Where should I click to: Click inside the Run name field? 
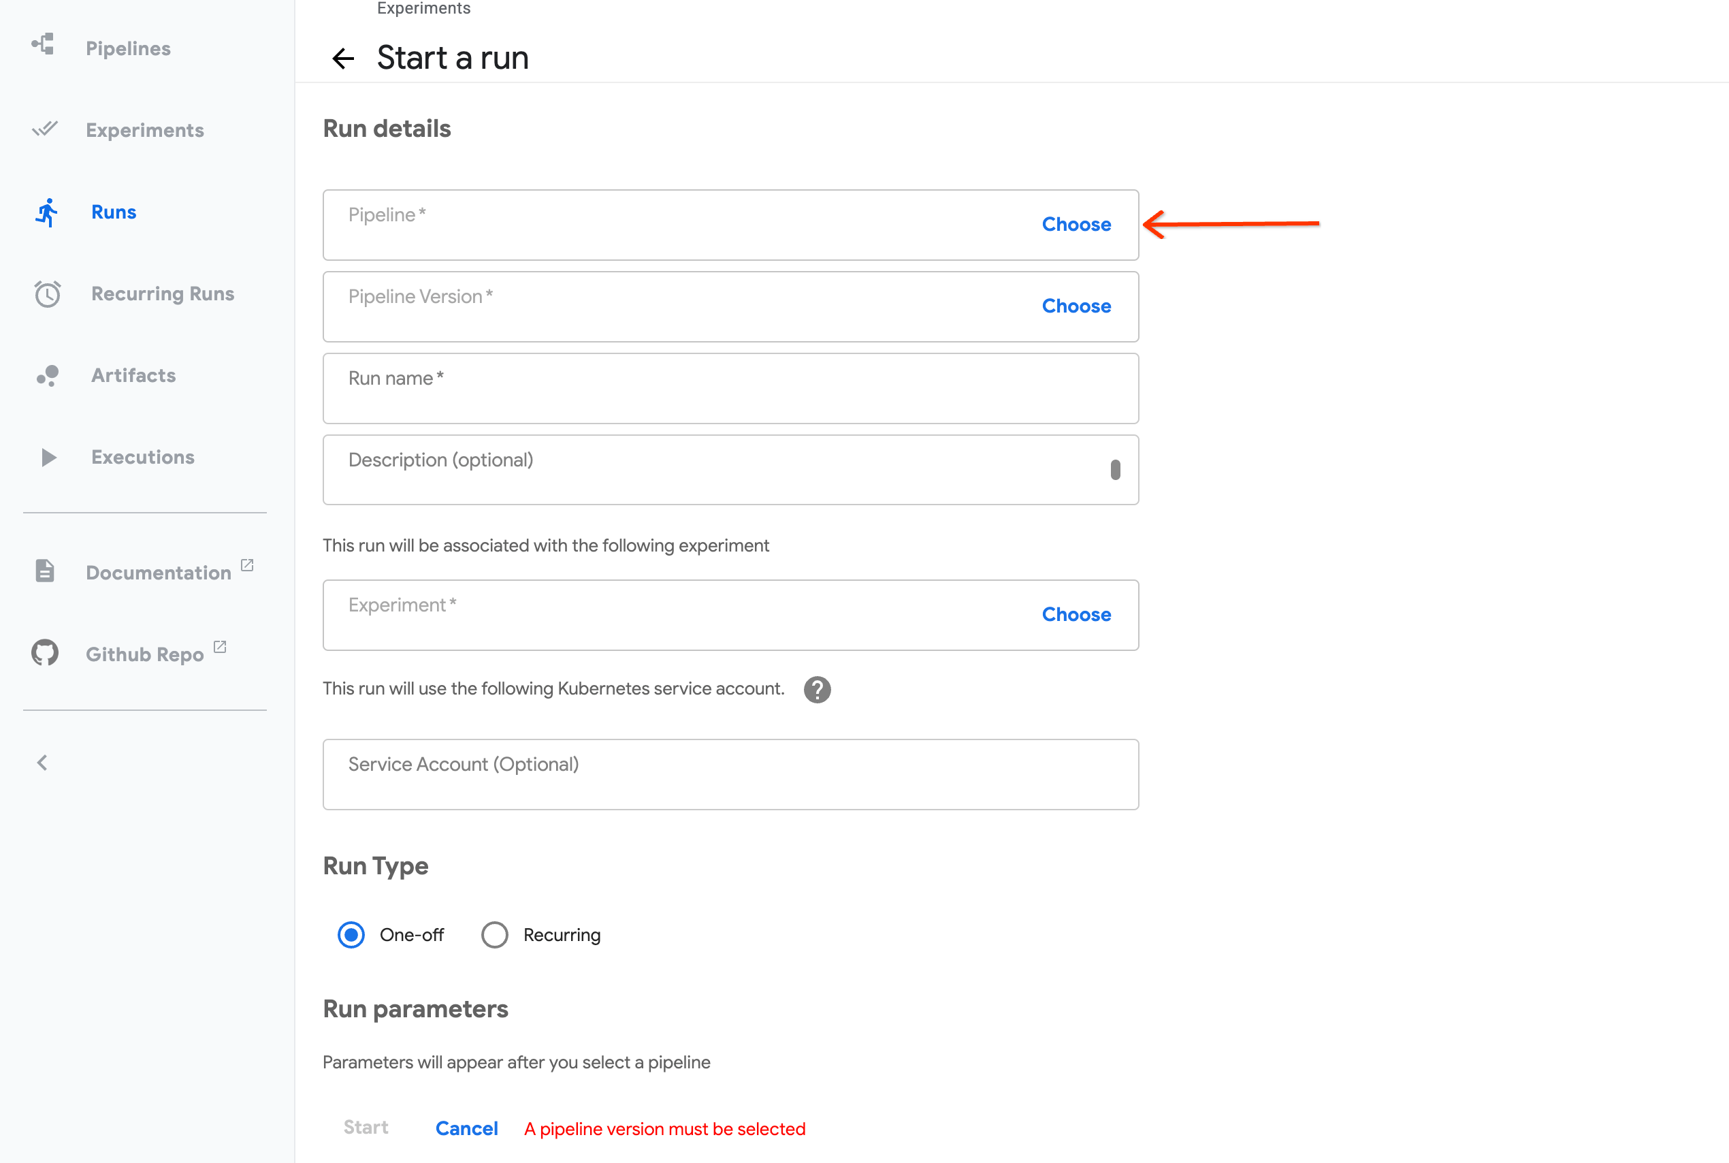[730, 388]
